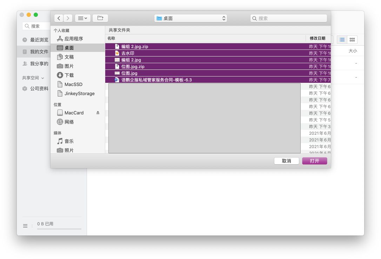Eject the MacCard volume
Image resolution: width=381 pixels, height=259 pixels.
click(x=98, y=113)
